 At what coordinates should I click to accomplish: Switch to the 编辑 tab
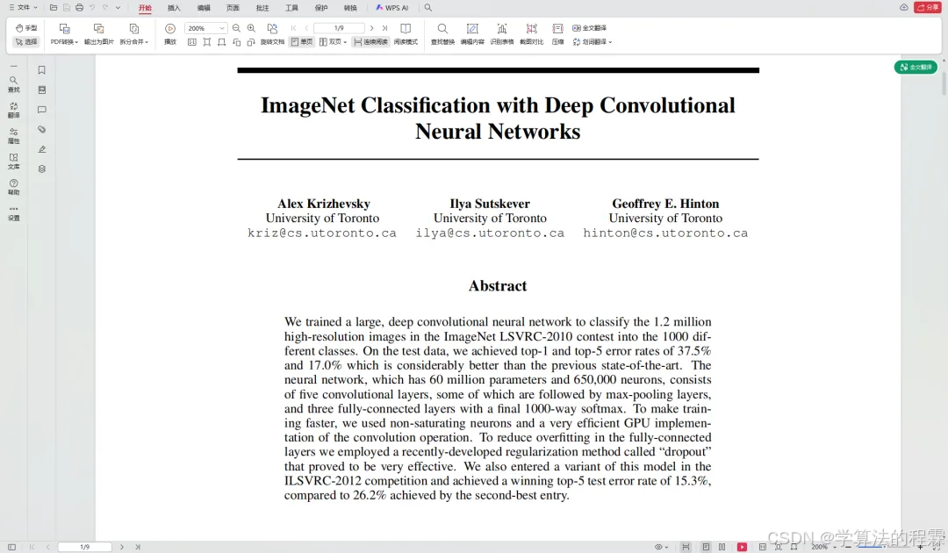pos(204,8)
